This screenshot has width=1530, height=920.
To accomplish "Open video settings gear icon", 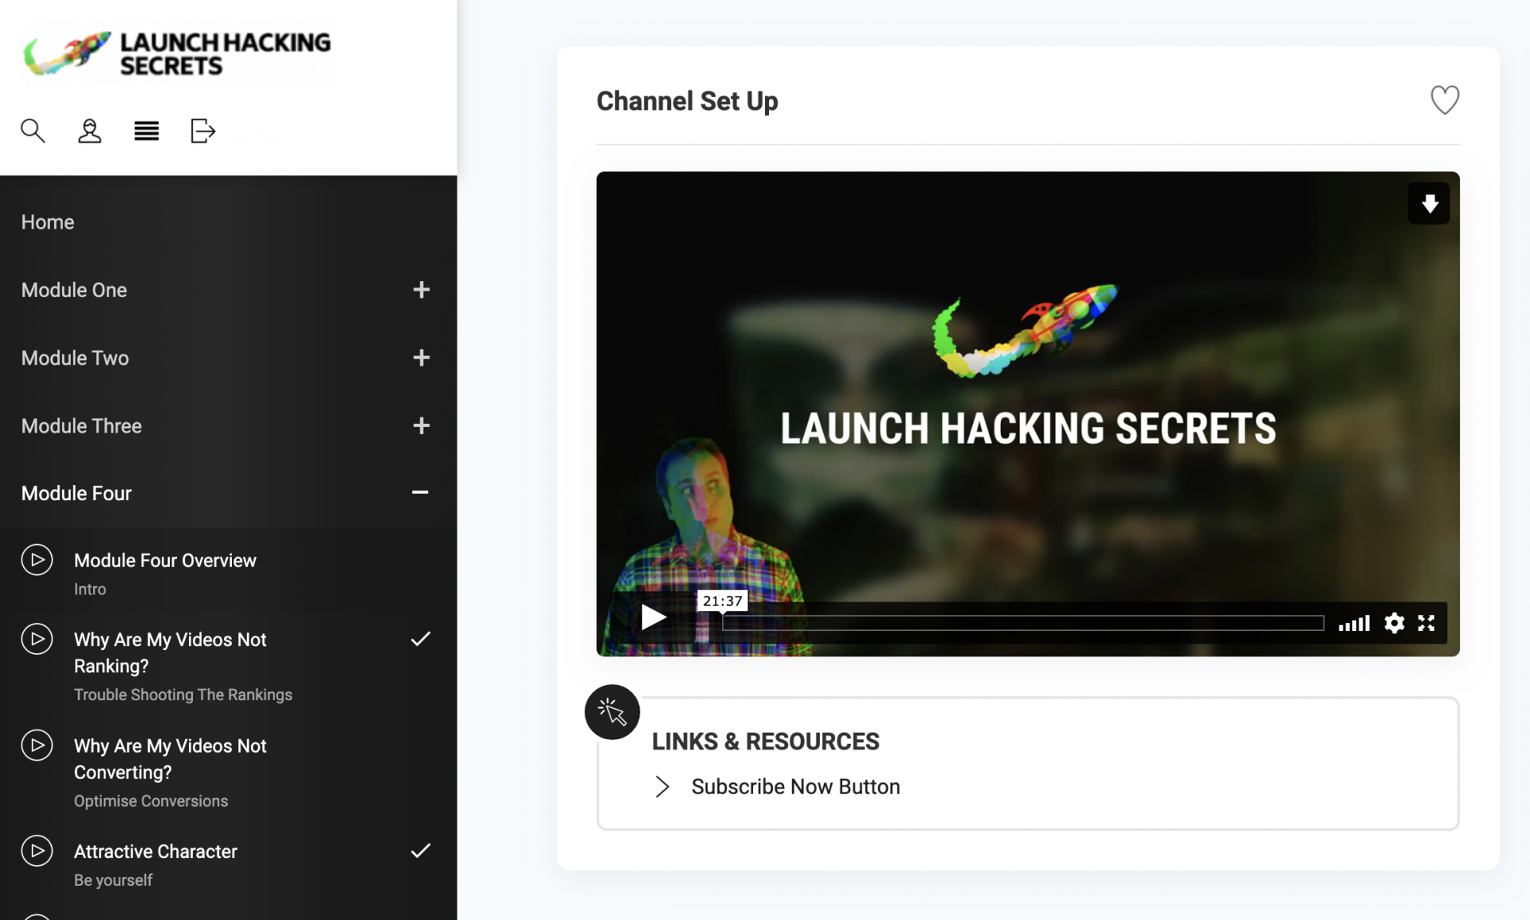I will [x=1394, y=623].
